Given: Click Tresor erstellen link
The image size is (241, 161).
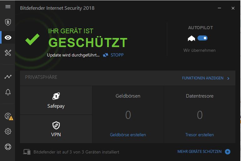Looking at the screenshot, I should (x=199, y=135).
